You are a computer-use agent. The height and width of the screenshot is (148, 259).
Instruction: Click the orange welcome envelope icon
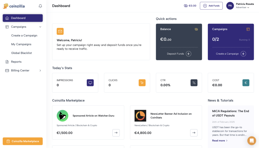click(60, 31)
